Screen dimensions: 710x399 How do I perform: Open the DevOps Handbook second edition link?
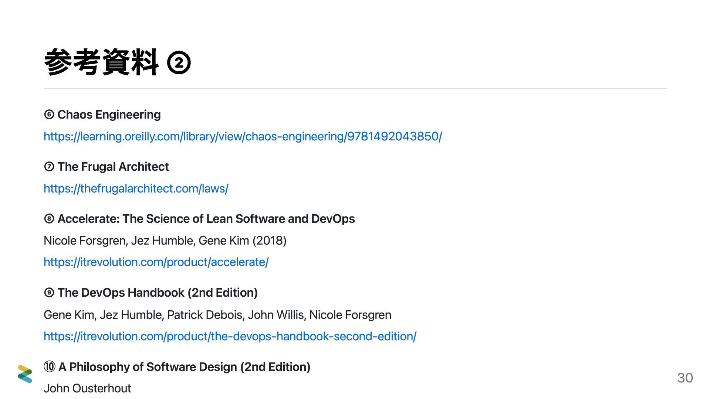pyautogui.click(x=230, y=336)
